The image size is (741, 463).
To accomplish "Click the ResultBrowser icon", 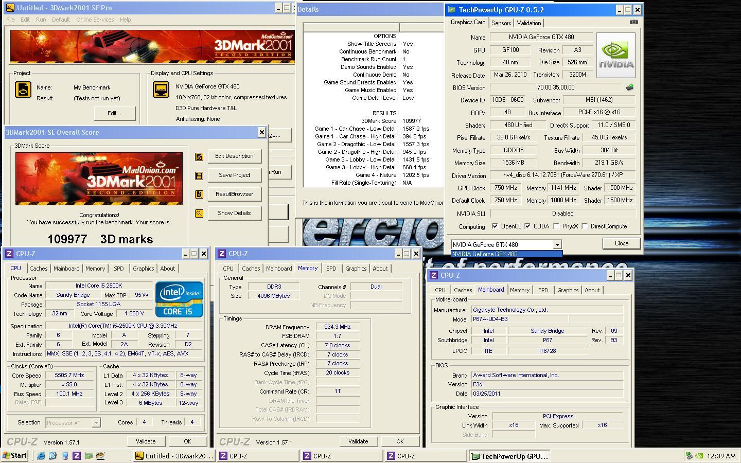I will pyautogui.click(x=199, y=194).
